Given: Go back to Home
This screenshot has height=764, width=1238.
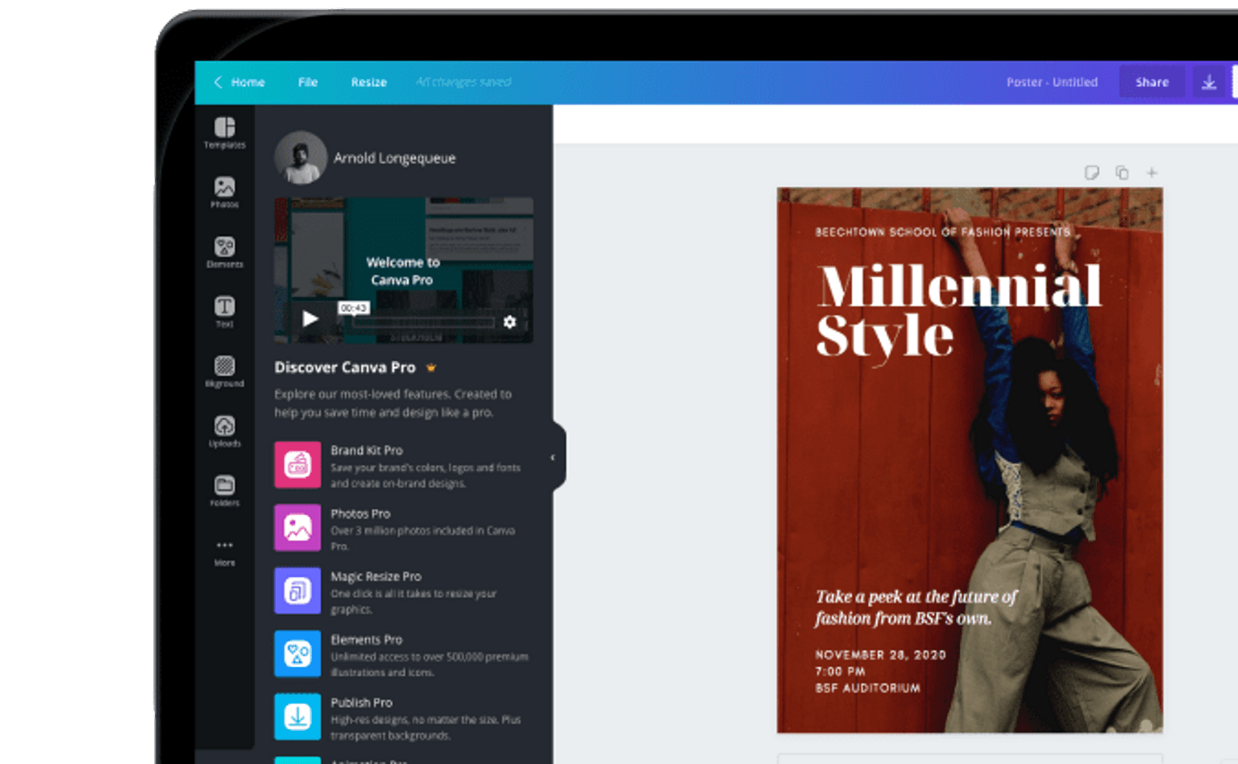Looking at the screenshot, I should [x=239, y=82].
